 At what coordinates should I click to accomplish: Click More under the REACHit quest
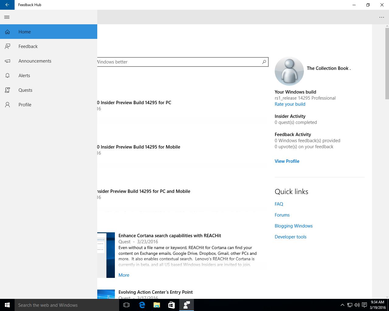coord(124,275)
